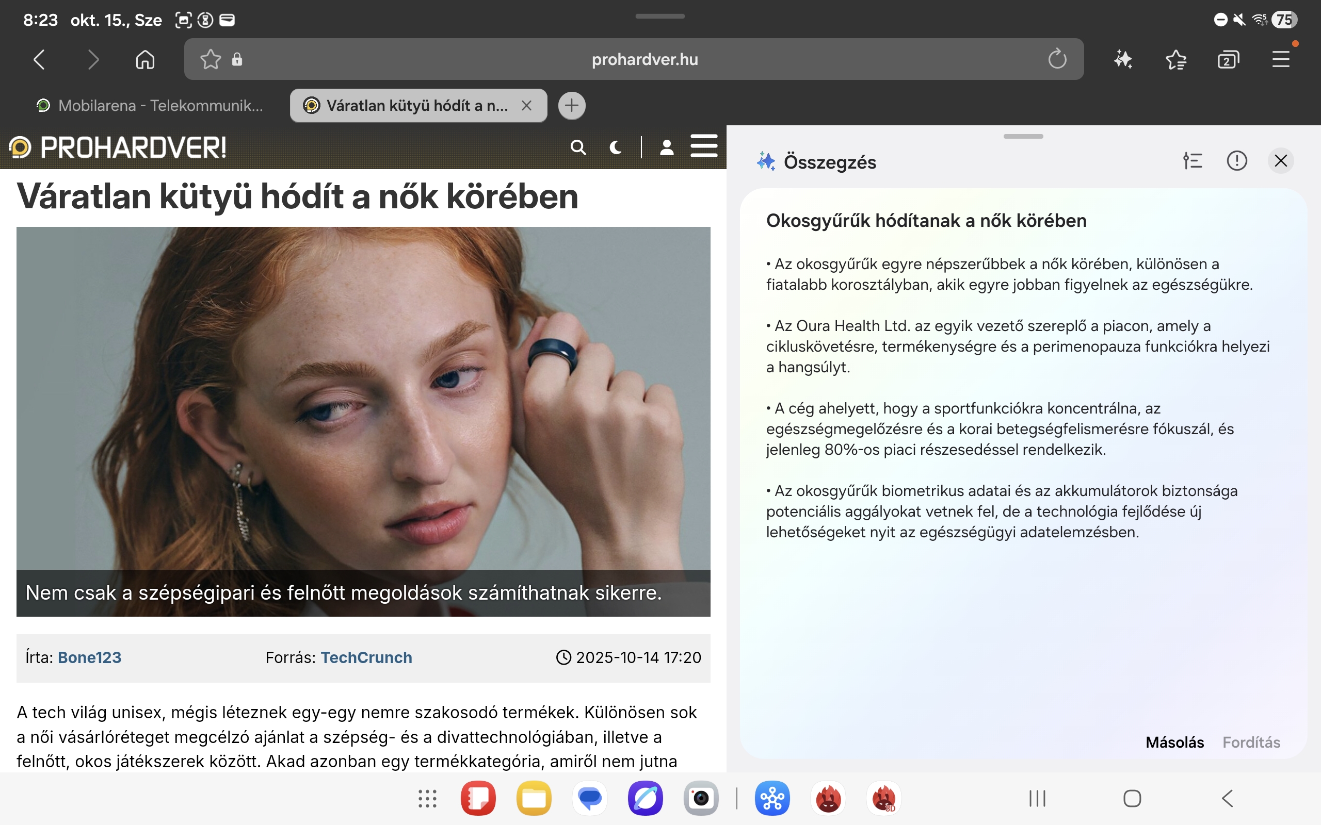Open the browser hamburger menu

click(x=1281, y=59)
